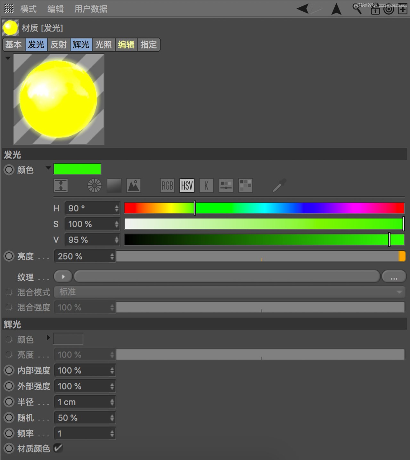Open the spectrum gradient picker
The width and height of the screenshot is (410, 460).
(x=114, y=185)
